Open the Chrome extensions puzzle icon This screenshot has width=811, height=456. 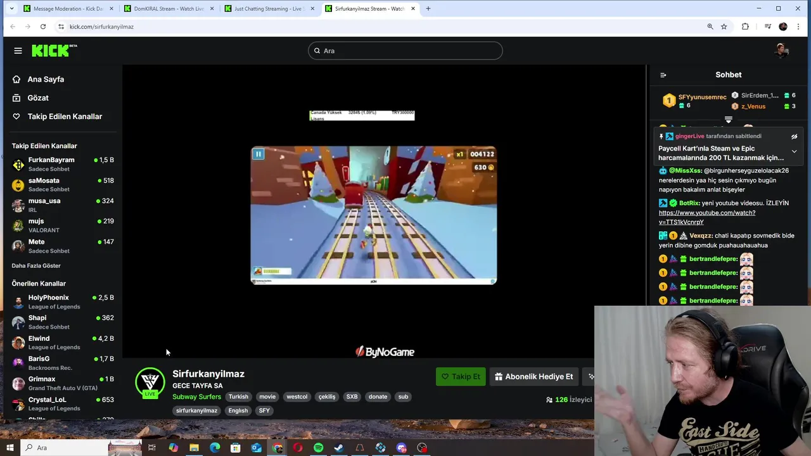click(745, 27)
